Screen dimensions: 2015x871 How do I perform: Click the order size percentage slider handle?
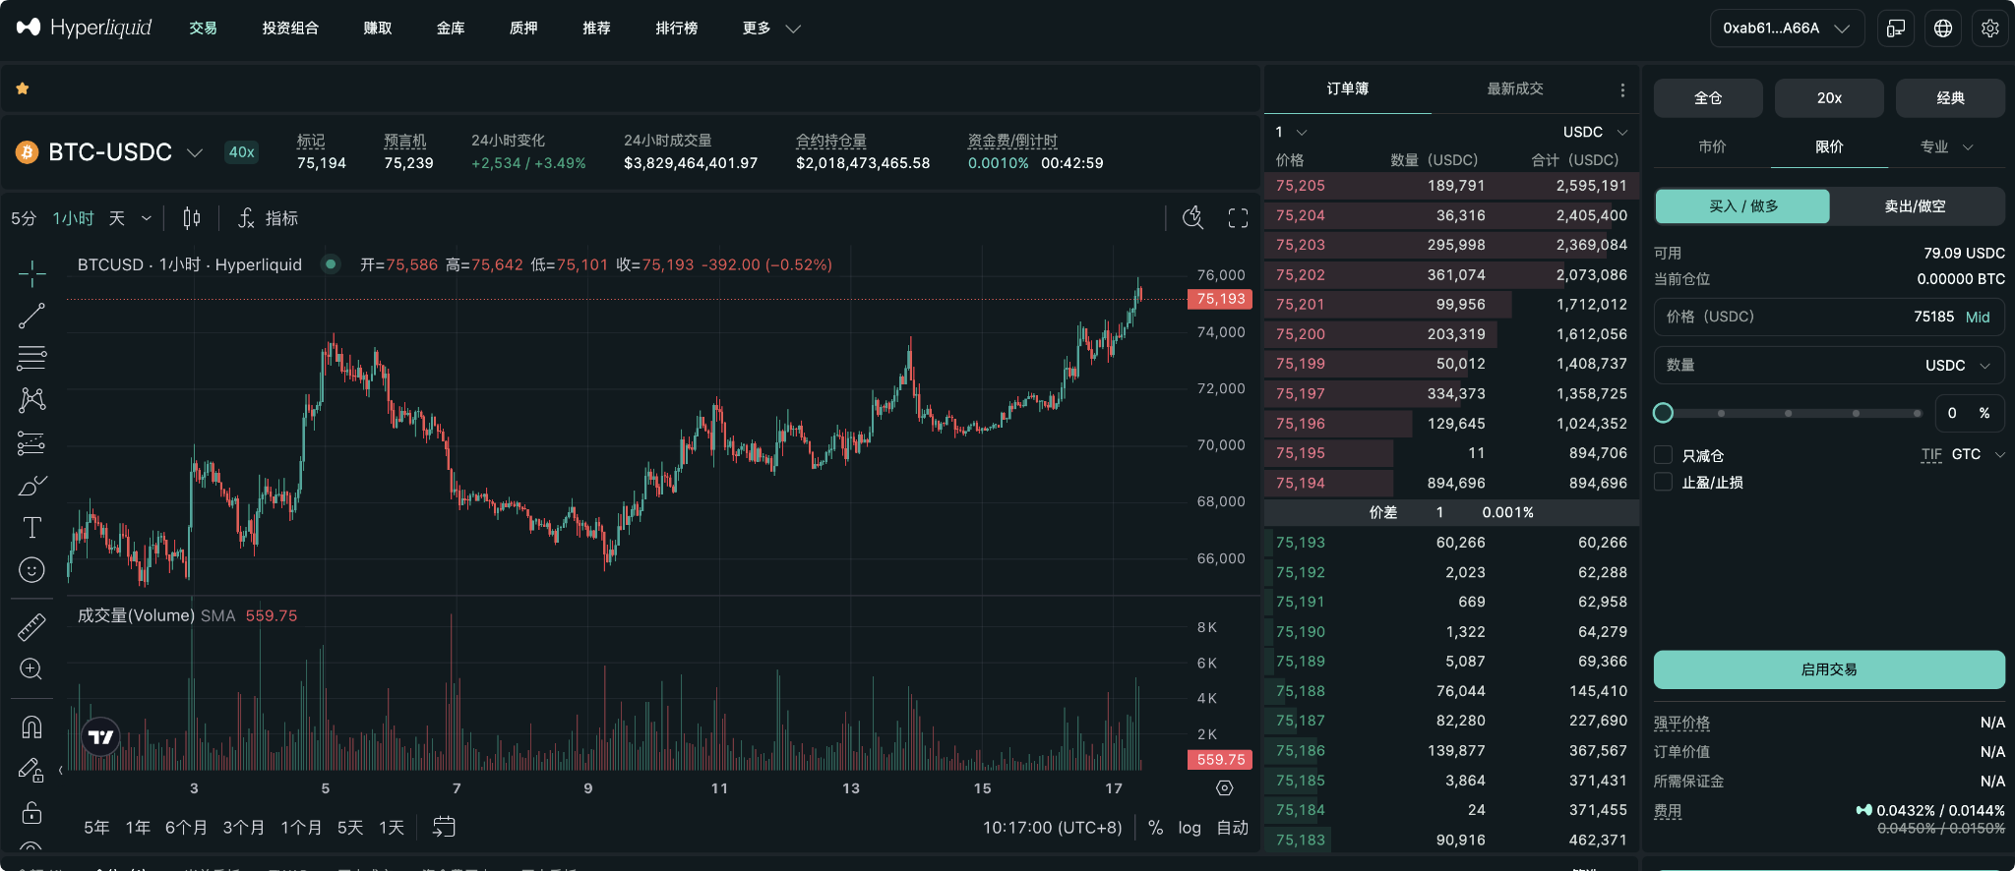tap(1664, 413)
